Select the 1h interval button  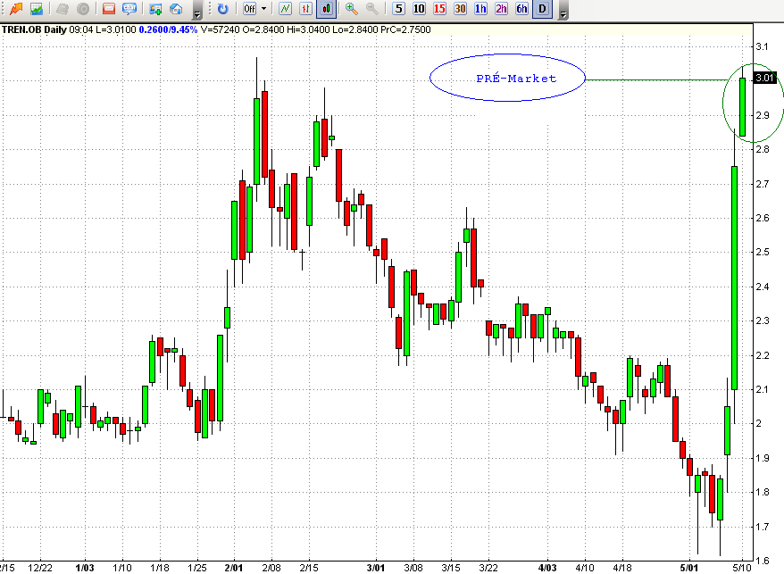(480, 9)
